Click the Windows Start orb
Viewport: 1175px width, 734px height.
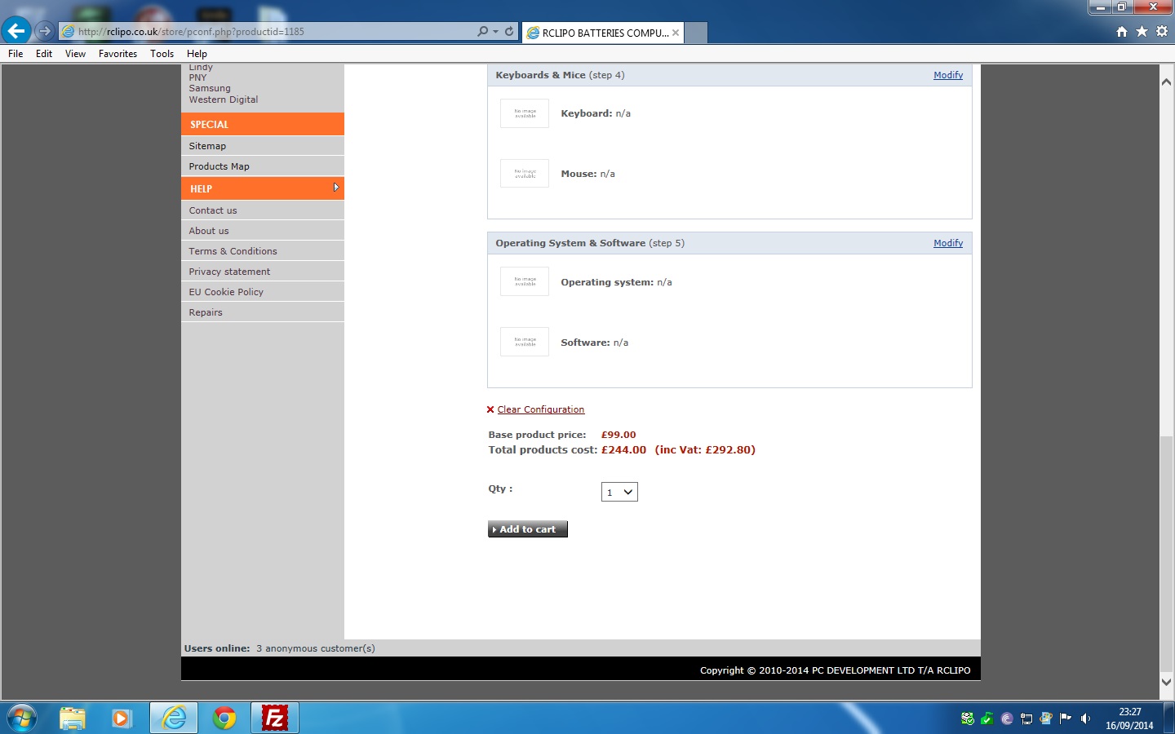(22, 718)
